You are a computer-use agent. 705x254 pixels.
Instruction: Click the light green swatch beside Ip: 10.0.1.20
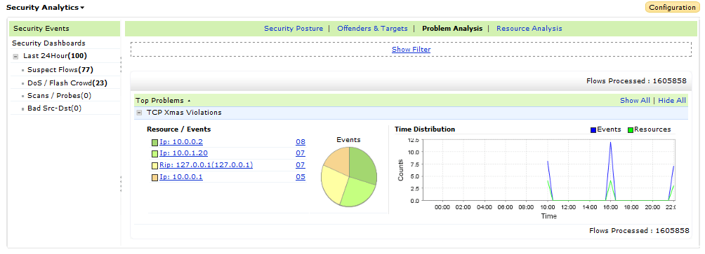[154, 154]
